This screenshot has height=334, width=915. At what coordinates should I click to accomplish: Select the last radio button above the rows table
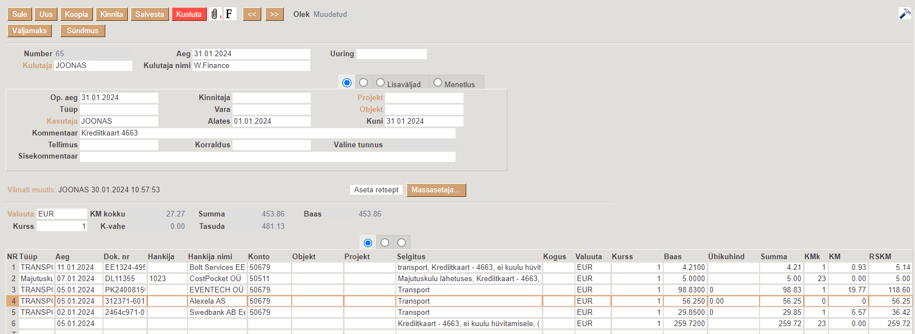pos(401,243)
